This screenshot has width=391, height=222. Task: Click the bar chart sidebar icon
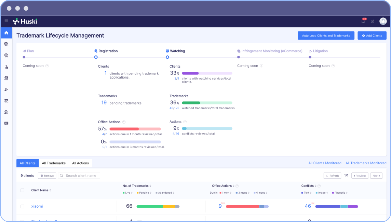tap(6, 67)
